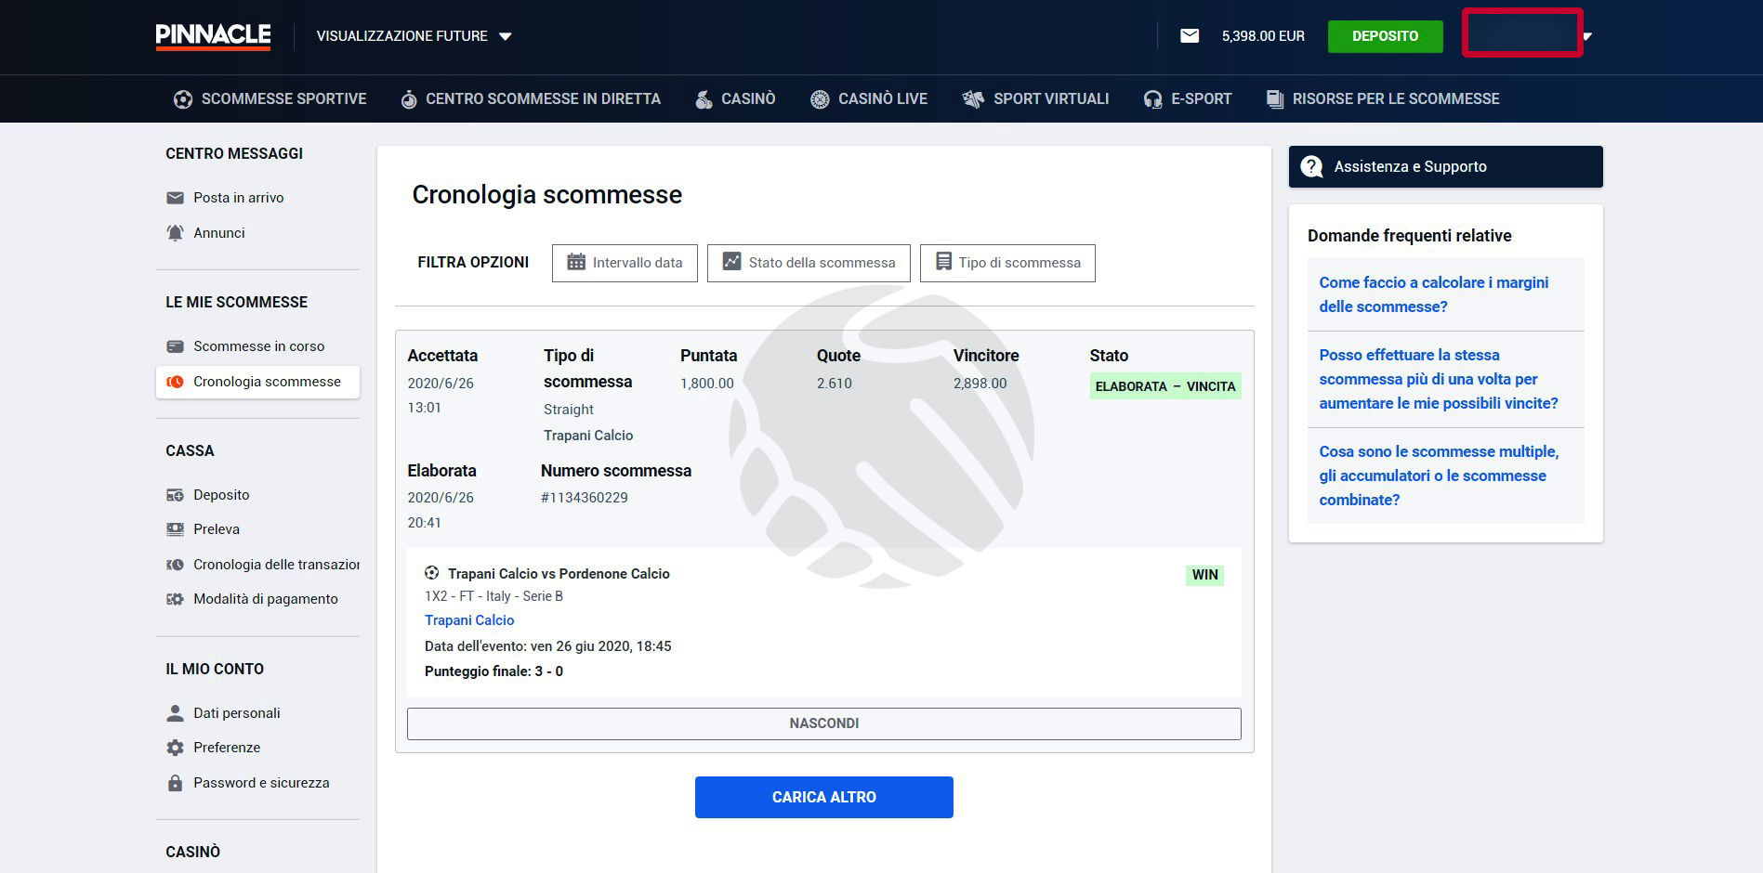Open the Visualizzazione Future dropdown
This screenshot has width=1763, height=873.
click(414, 36)
